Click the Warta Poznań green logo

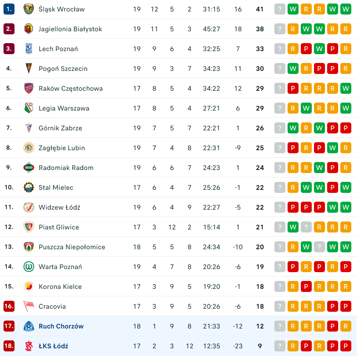(29, 266)
